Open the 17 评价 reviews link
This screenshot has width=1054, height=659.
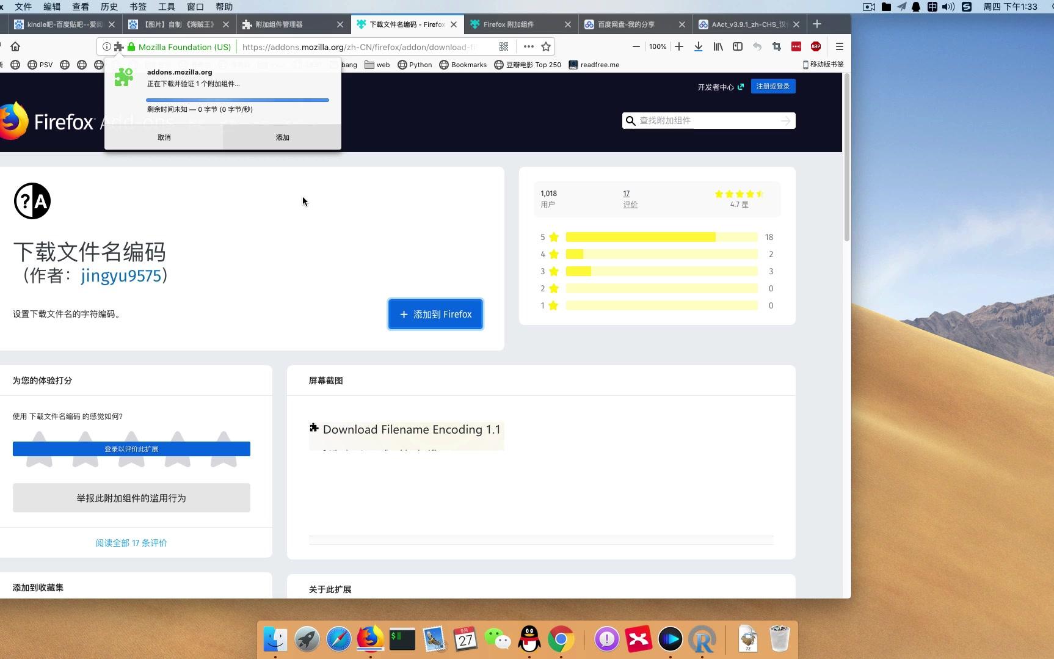click(x=630, y=199)
